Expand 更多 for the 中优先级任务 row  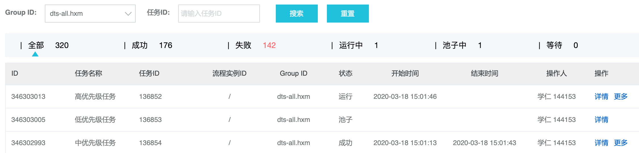pyautogui.click(x=621, y=143)
